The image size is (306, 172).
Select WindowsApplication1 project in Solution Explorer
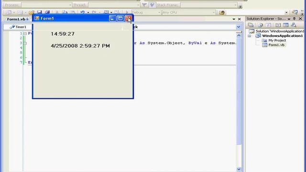(282, 36)
